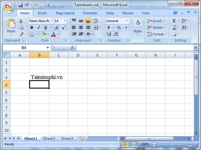Open the font name dropdown
This screenshot has width=201, height=150.
(51, 21)
